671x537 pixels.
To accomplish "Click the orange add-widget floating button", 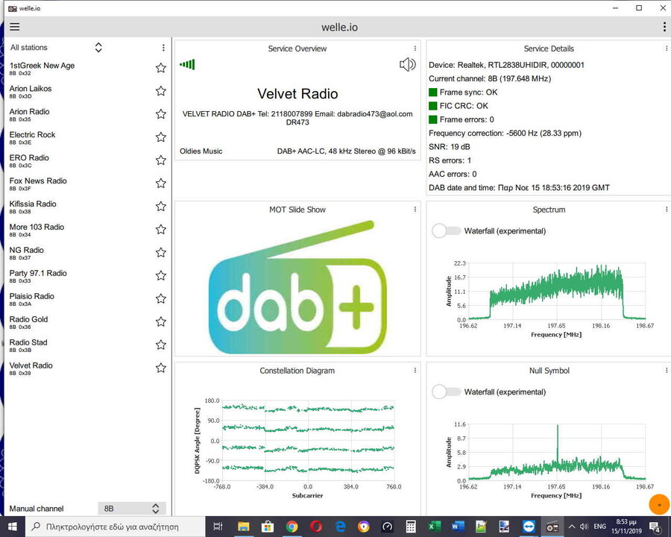I will (x=659, y=505).
